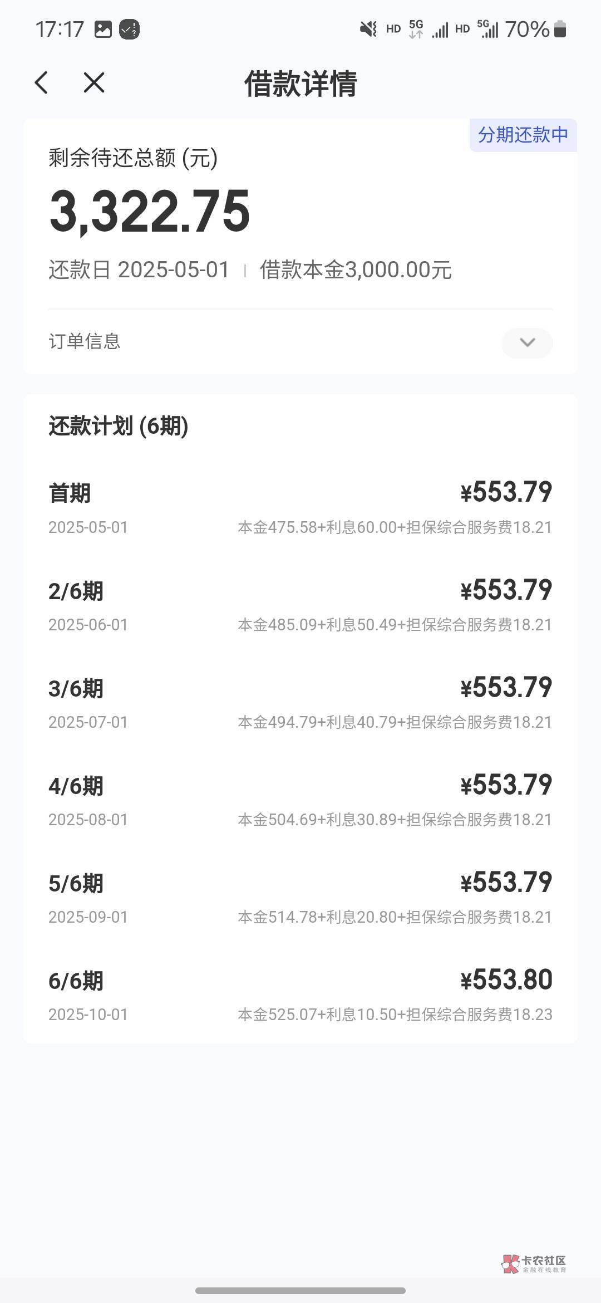Select the 首期 repayment entry

coord(300,507)
